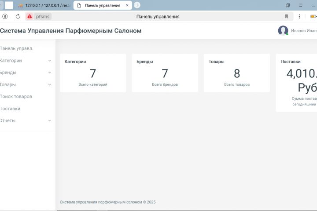Select the Панель управления browser tab

[103, 5]
